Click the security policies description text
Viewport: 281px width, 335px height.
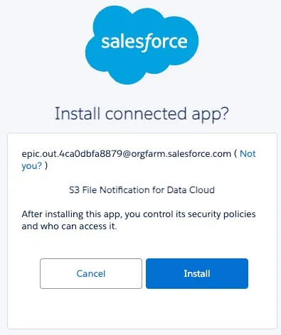(139, 220)
